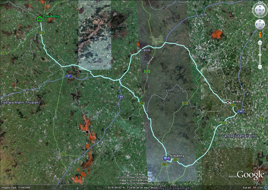Image resolution: width=268 pixels, height=190 pixels.
Task: Click the 'Eye alt' status readout
Action: [253, 188]
